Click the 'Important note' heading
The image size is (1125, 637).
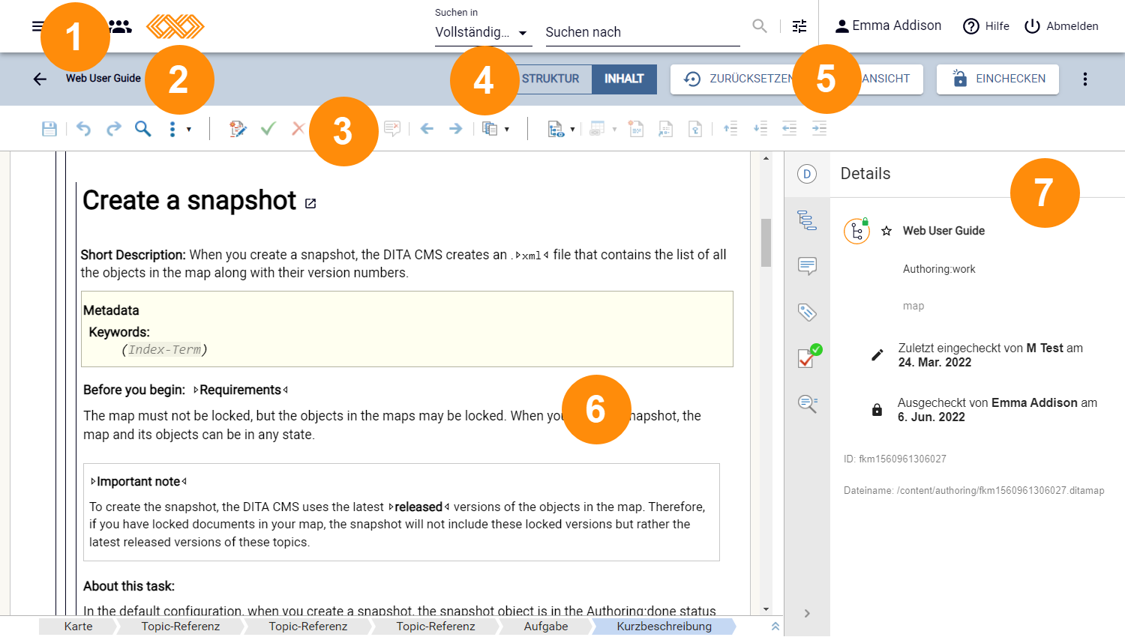139,481
